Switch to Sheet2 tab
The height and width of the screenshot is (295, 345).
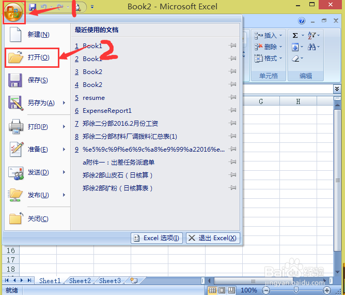coord(80,281)
